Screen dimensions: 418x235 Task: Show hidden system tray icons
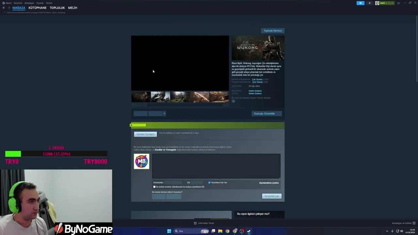[387, 231]
